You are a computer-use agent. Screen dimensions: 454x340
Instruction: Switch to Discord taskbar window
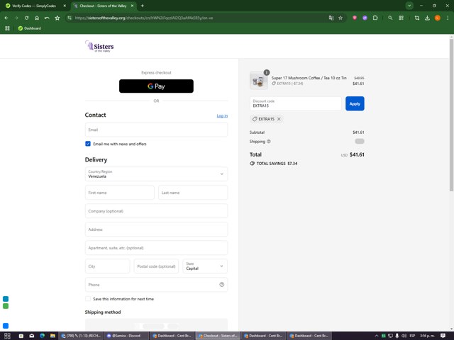pyautogui.click(x=126, y=336)
